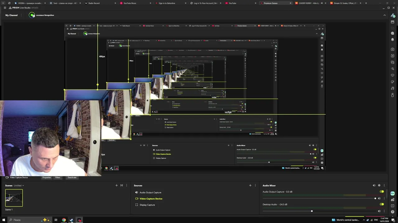Open the remote control icon in sidebar

pos(393,95)
